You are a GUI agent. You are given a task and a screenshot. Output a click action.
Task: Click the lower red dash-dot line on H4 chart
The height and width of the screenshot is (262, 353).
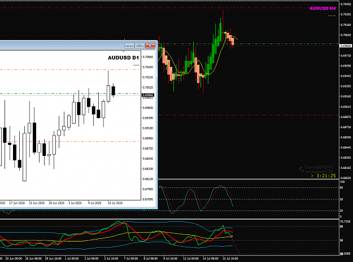click(x=249, y=115)
